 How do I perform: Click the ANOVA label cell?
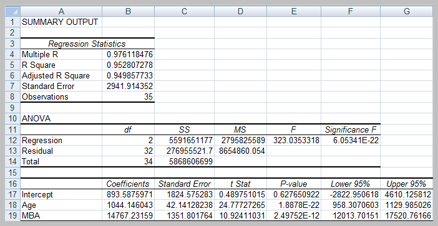coord(61,119)
